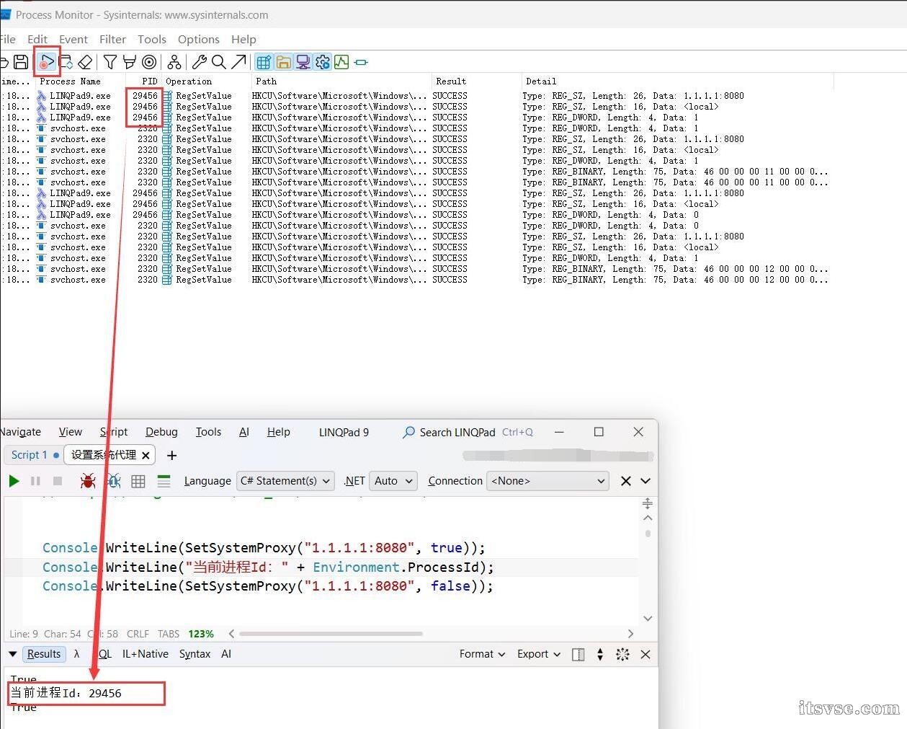Image resolution: width=907 pixels, height=729 pixels.
Task: Select the Syntax output tab
Action: tap(195, 654)
